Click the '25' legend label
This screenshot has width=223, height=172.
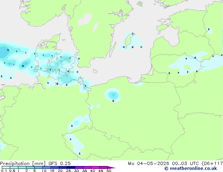[68, 171]
